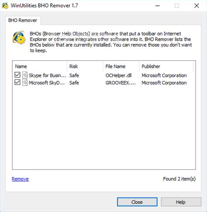
Task: Click the Close button
Action: tap(137, 202)
